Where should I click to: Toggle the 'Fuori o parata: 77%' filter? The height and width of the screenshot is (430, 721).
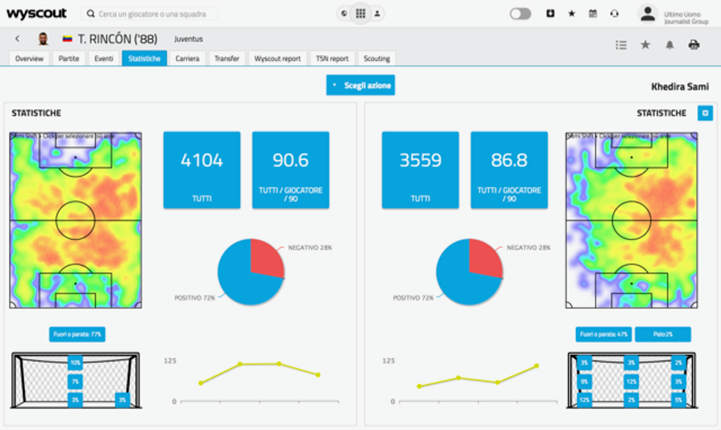(77, 334)
